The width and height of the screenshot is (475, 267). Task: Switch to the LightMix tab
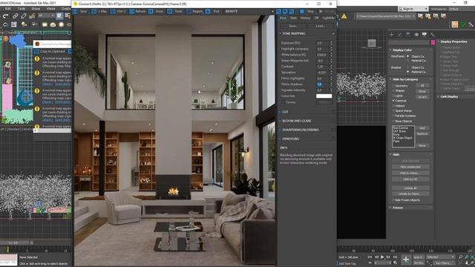pos(328,18)
